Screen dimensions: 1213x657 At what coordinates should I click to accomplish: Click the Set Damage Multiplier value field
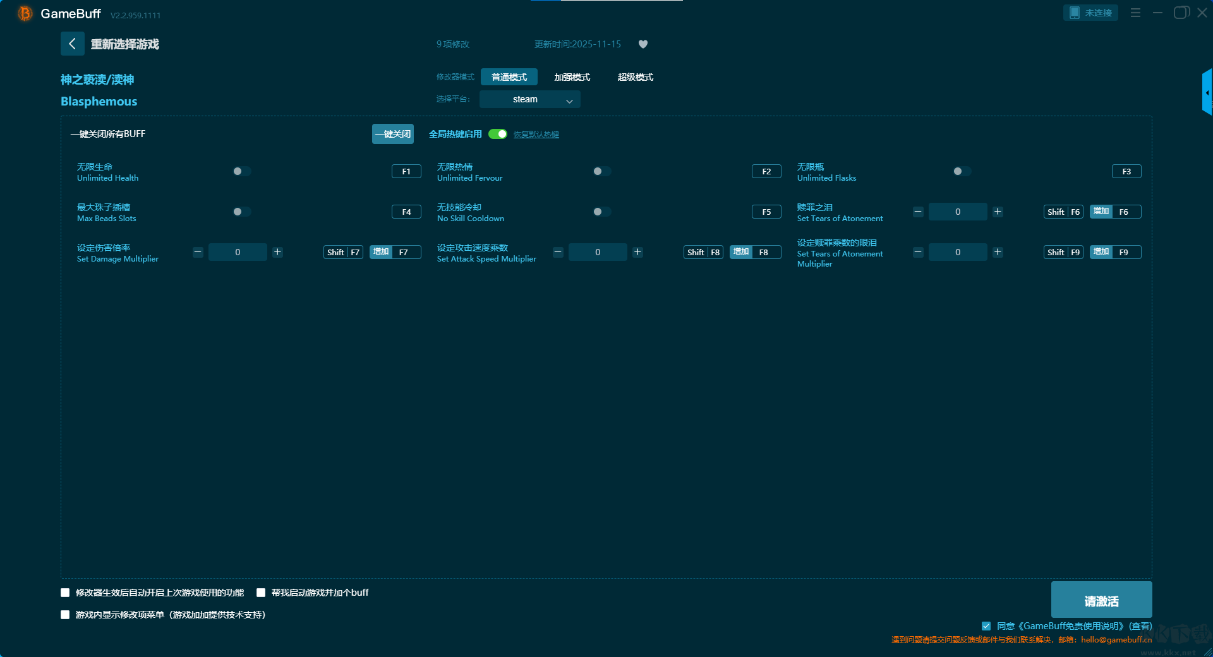[x=238, y=252]
